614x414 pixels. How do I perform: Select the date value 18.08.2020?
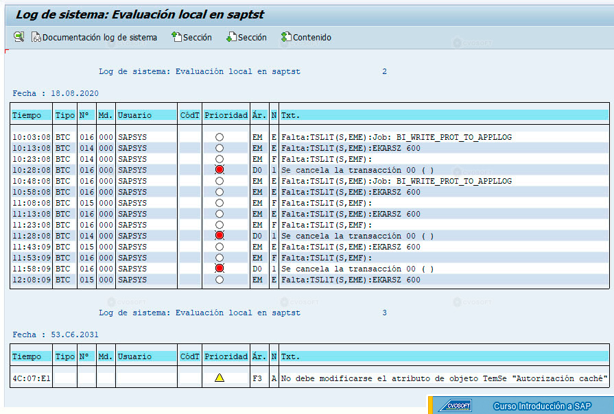[75, 93]
